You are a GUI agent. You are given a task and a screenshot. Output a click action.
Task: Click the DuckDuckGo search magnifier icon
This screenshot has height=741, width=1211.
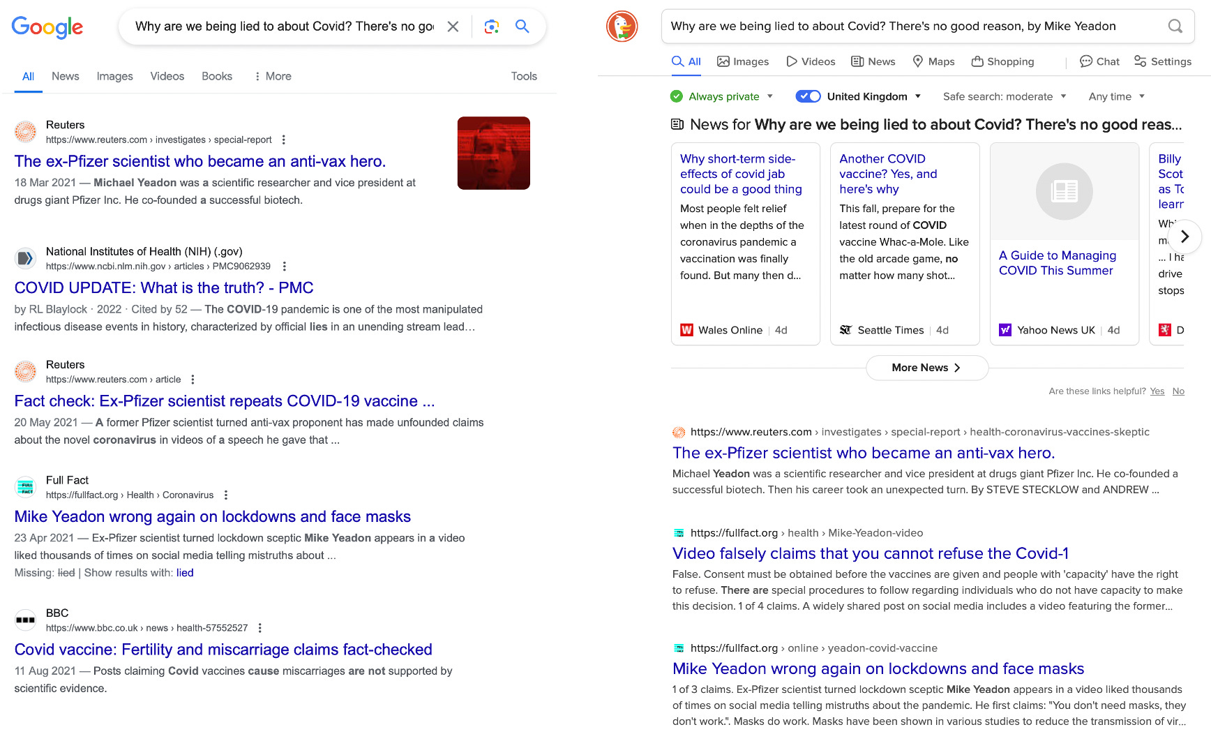tap(1175, 27)
